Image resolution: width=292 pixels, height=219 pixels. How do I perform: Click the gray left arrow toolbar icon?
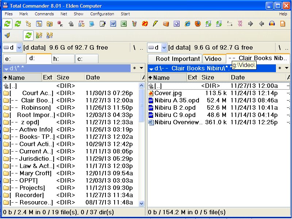[x=261, y=24]
